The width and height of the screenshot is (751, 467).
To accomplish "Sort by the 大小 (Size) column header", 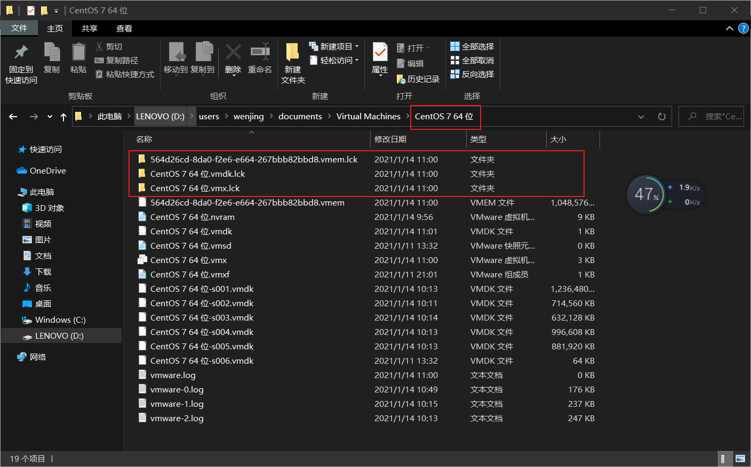I will pos(558,140).
